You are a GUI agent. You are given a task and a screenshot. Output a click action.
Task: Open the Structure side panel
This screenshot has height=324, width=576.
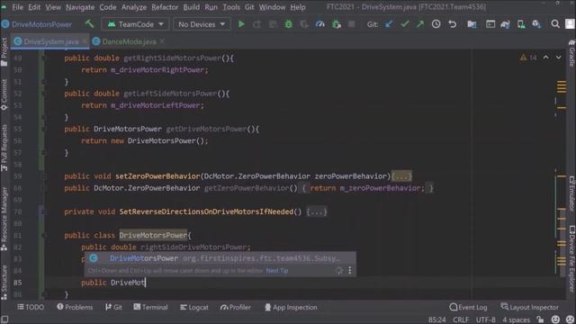tap(4, 282)
